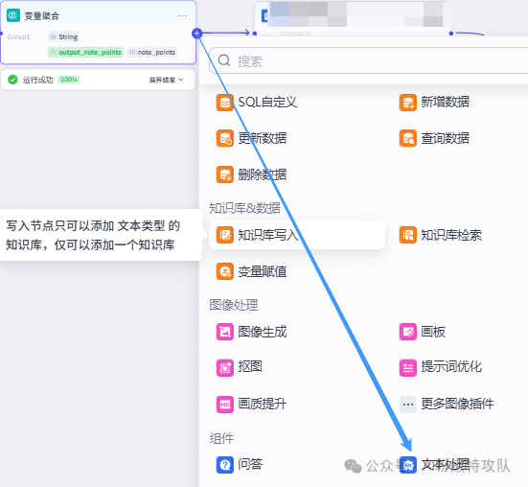Click the plus connector on 变量聚合 node

click(x=197, y=34)
